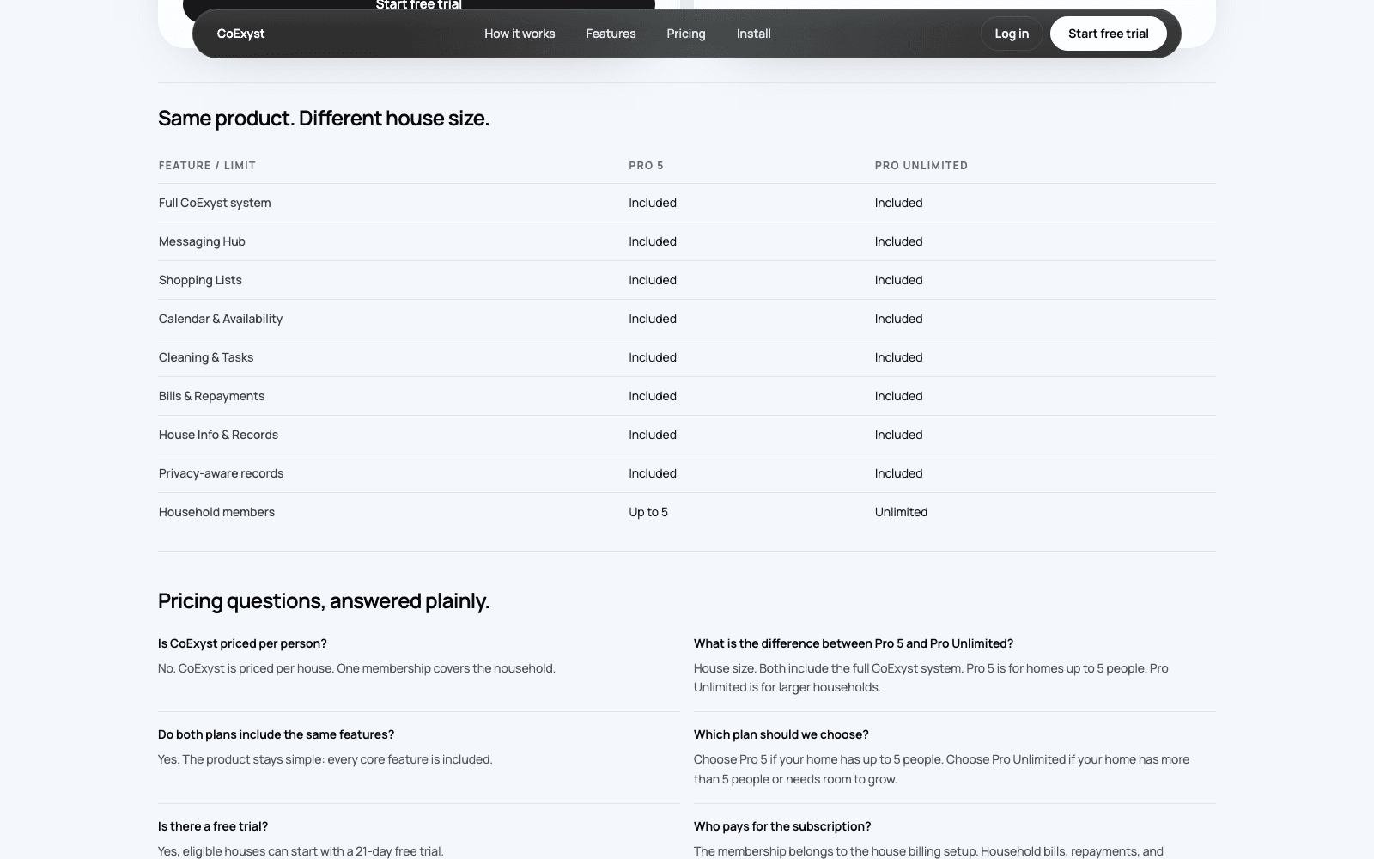Open the Pricing nav link
Image resolution: width=1374 pixels, height=859 pixels.
click(685, 34)
